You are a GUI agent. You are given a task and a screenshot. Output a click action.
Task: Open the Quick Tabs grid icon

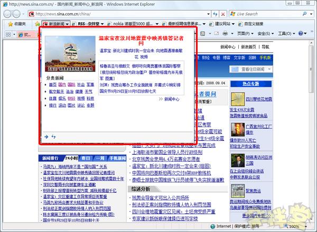[8, 34]
